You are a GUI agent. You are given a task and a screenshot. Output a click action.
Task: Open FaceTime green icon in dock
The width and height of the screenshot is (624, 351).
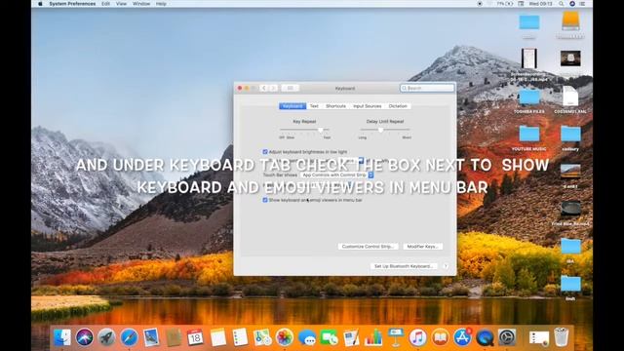[330, 337]
